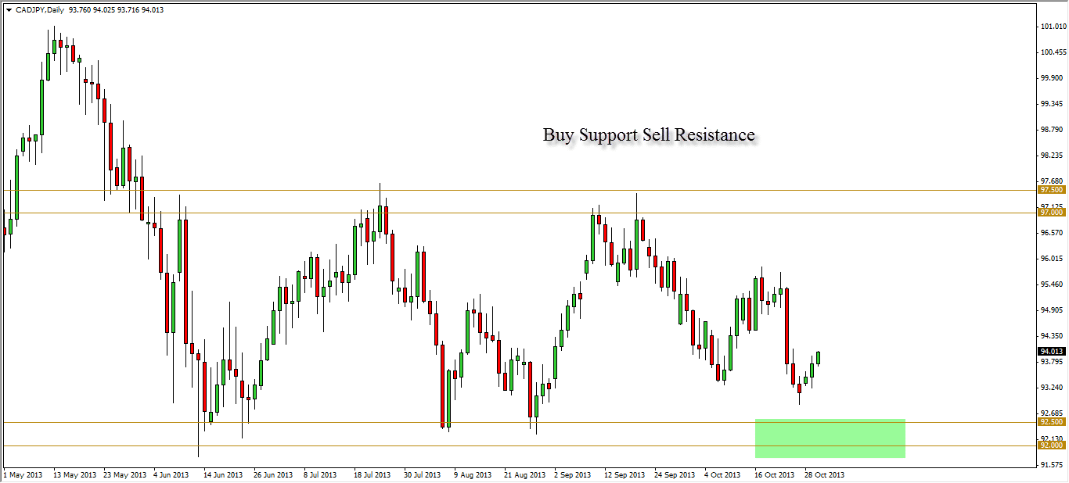The image size is (1069, 483).
Task: Click the CADJPY,Daily chart title
Action: 41,9
